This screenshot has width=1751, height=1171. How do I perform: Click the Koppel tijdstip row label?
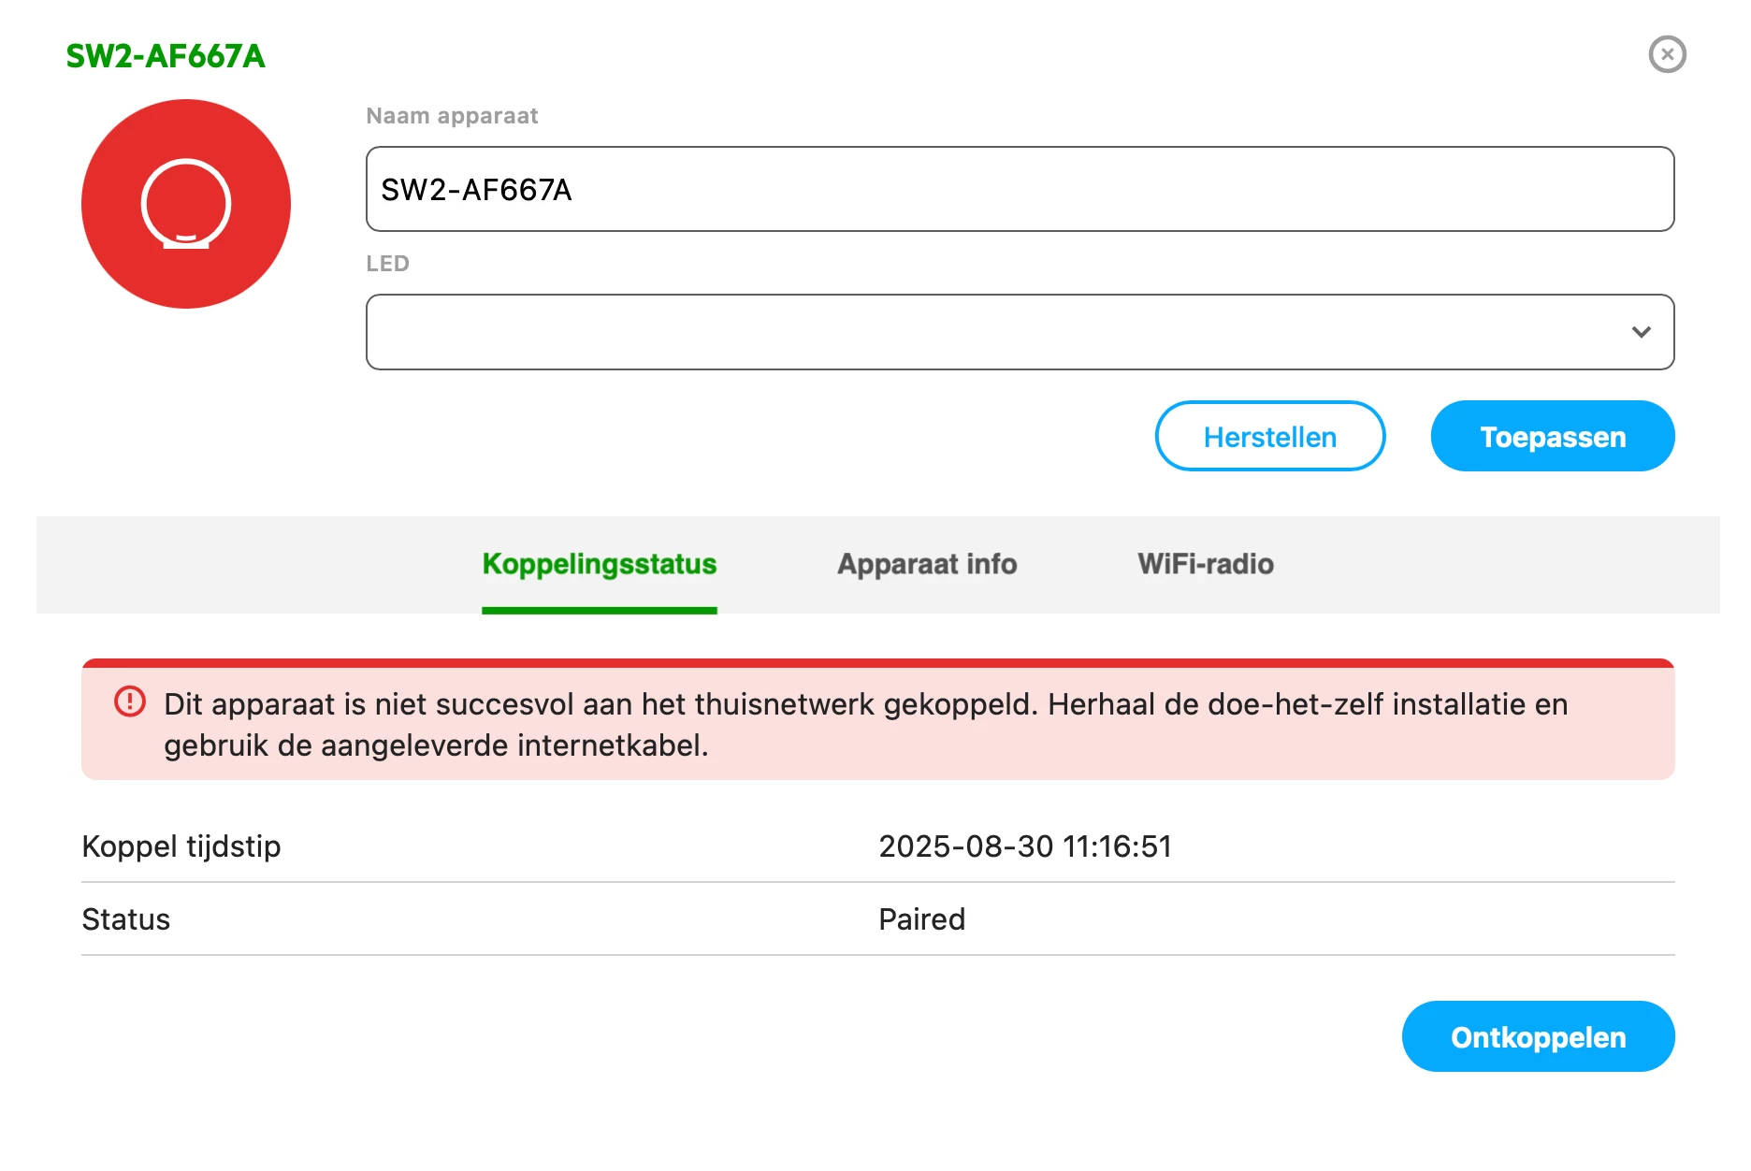[181, 846]
